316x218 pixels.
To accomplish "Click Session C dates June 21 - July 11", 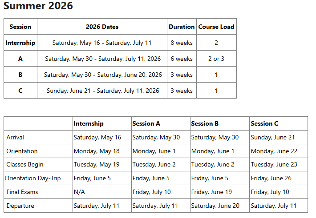I will 103,91.
